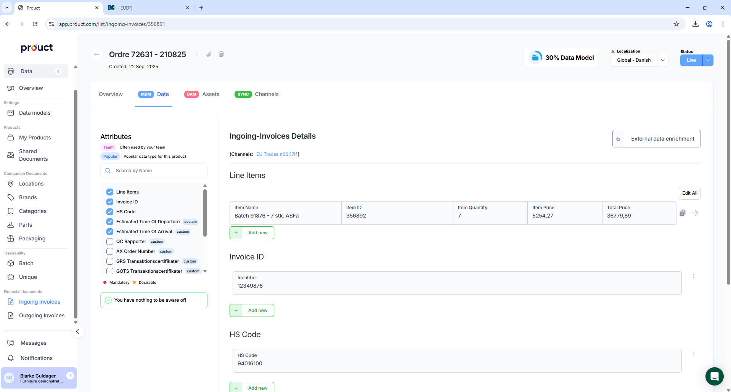The height and width of the screenshot is (392, 731).
Task: Open the EU Traces channel link
Action: [276, 154]
